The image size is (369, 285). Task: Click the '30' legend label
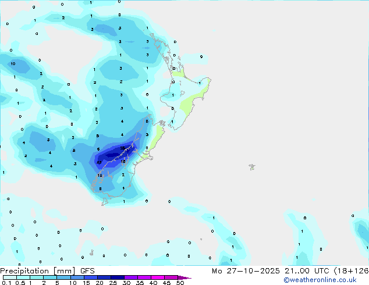click(126, 283)
